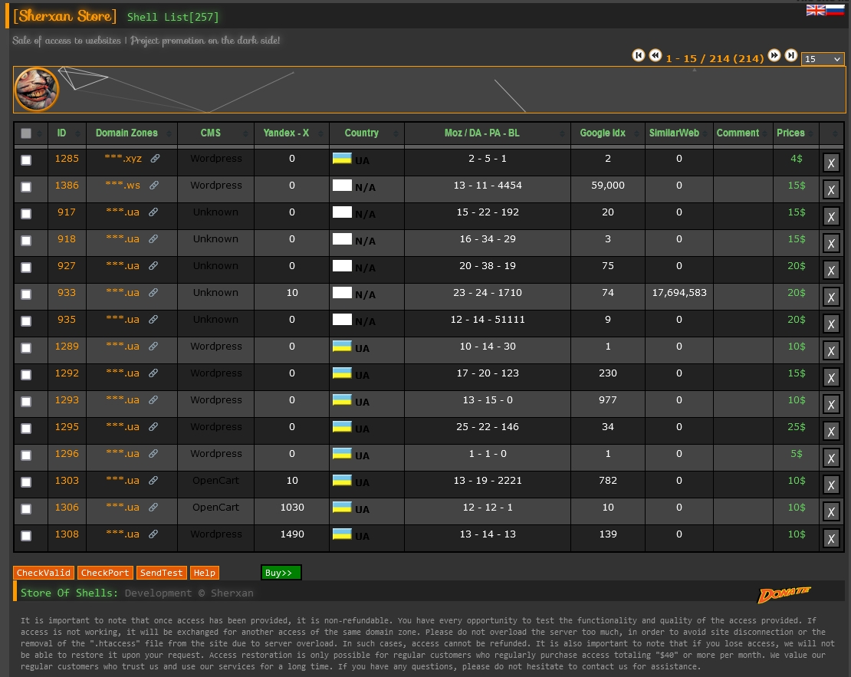Click the link icon in row 1303

coord(153,481)
